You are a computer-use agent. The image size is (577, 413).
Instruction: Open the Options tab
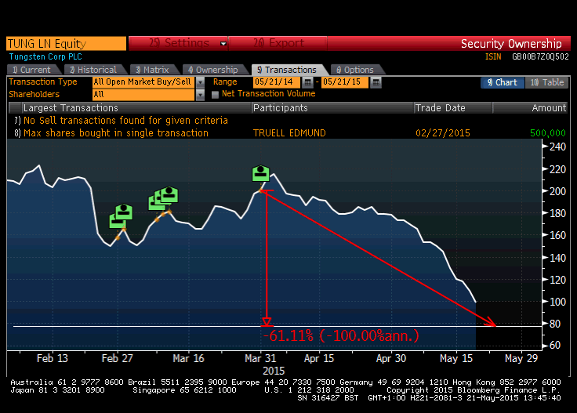[x=356, y=70]
